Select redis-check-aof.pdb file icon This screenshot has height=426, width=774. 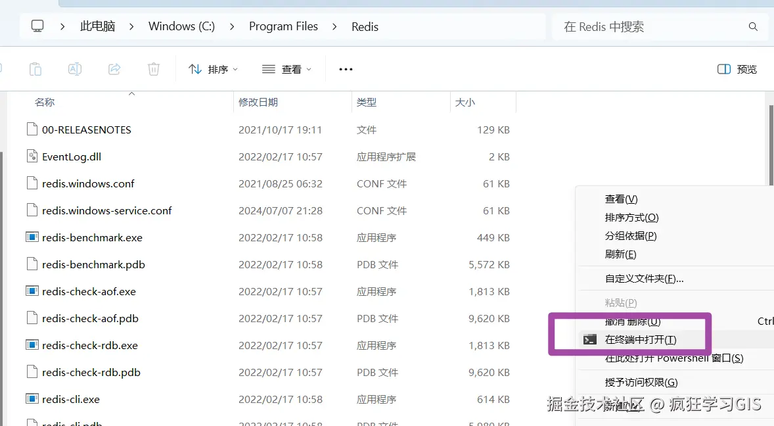(x=32, y=318)
